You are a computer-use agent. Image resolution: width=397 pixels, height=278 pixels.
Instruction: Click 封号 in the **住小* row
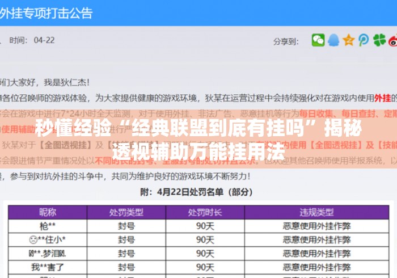[126, 239]
